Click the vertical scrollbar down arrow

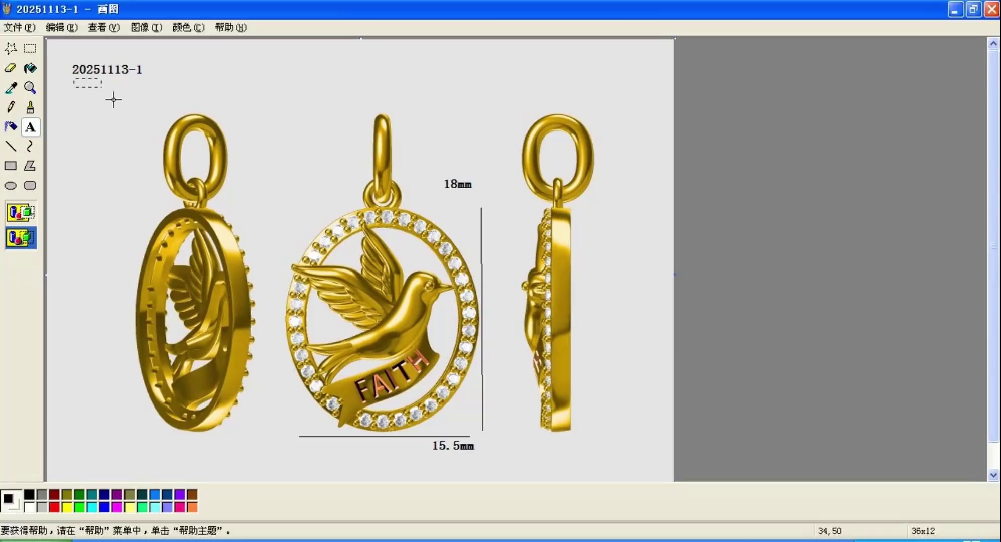tap(993, 475)
